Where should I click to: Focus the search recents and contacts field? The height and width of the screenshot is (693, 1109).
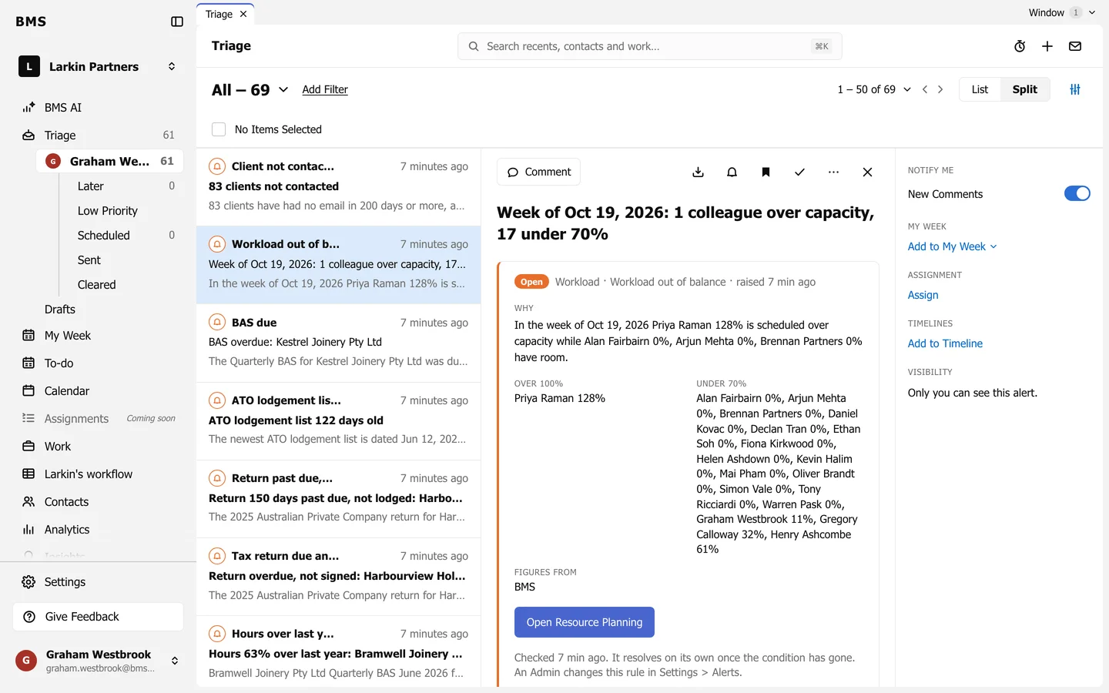649,46
